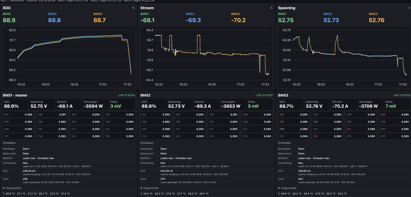The height and width of the screenshot is (197, 411).
Task: Click the Vermogen -3653 W tile
Action: 233,104
